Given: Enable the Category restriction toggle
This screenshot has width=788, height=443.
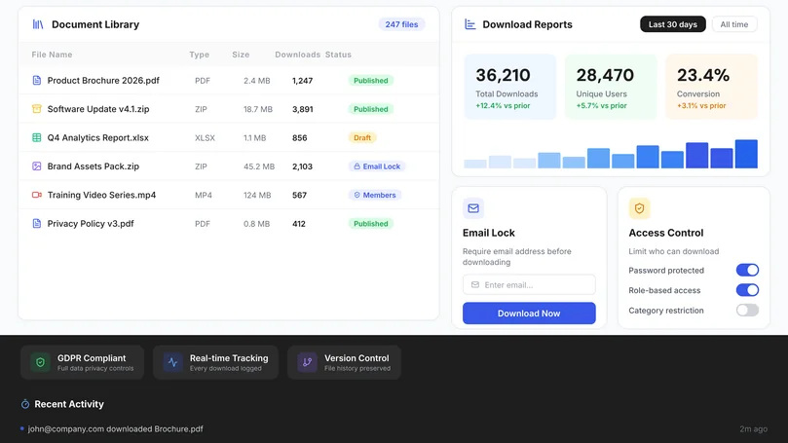Looking at the screenshot, I should pos(747,311).
